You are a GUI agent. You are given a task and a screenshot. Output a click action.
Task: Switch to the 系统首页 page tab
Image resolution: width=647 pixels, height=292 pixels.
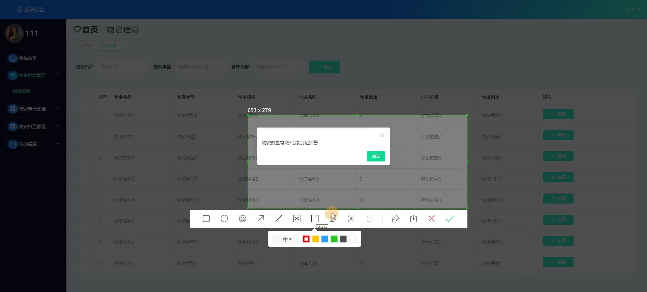pos(86,46)
